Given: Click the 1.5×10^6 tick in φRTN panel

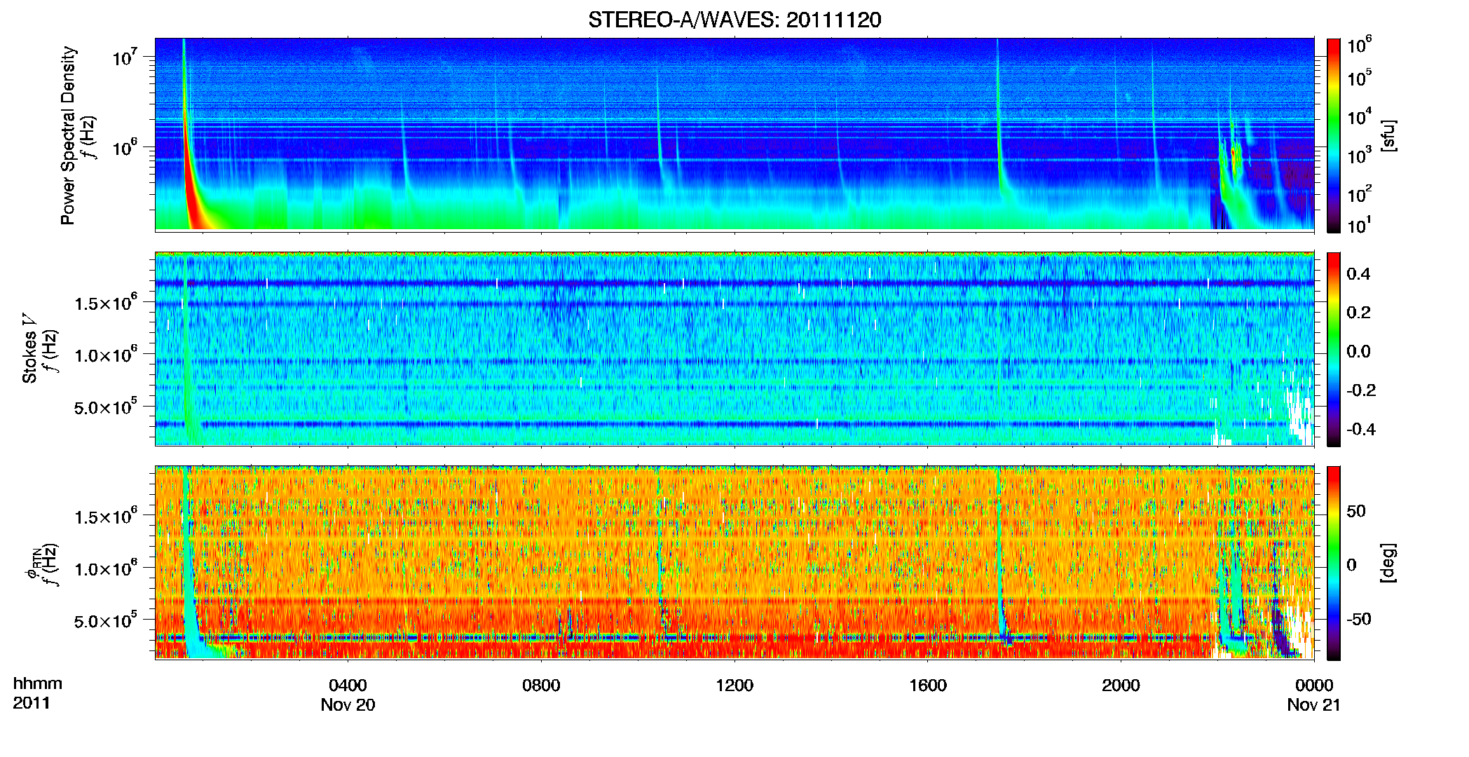Looking at the screenshot, I should (106, 517).
